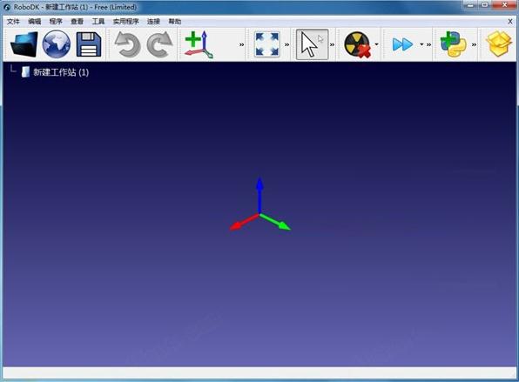Select the 新建工作站 (1) tree item
519x382 pixels.
click(x=61, y=72)
